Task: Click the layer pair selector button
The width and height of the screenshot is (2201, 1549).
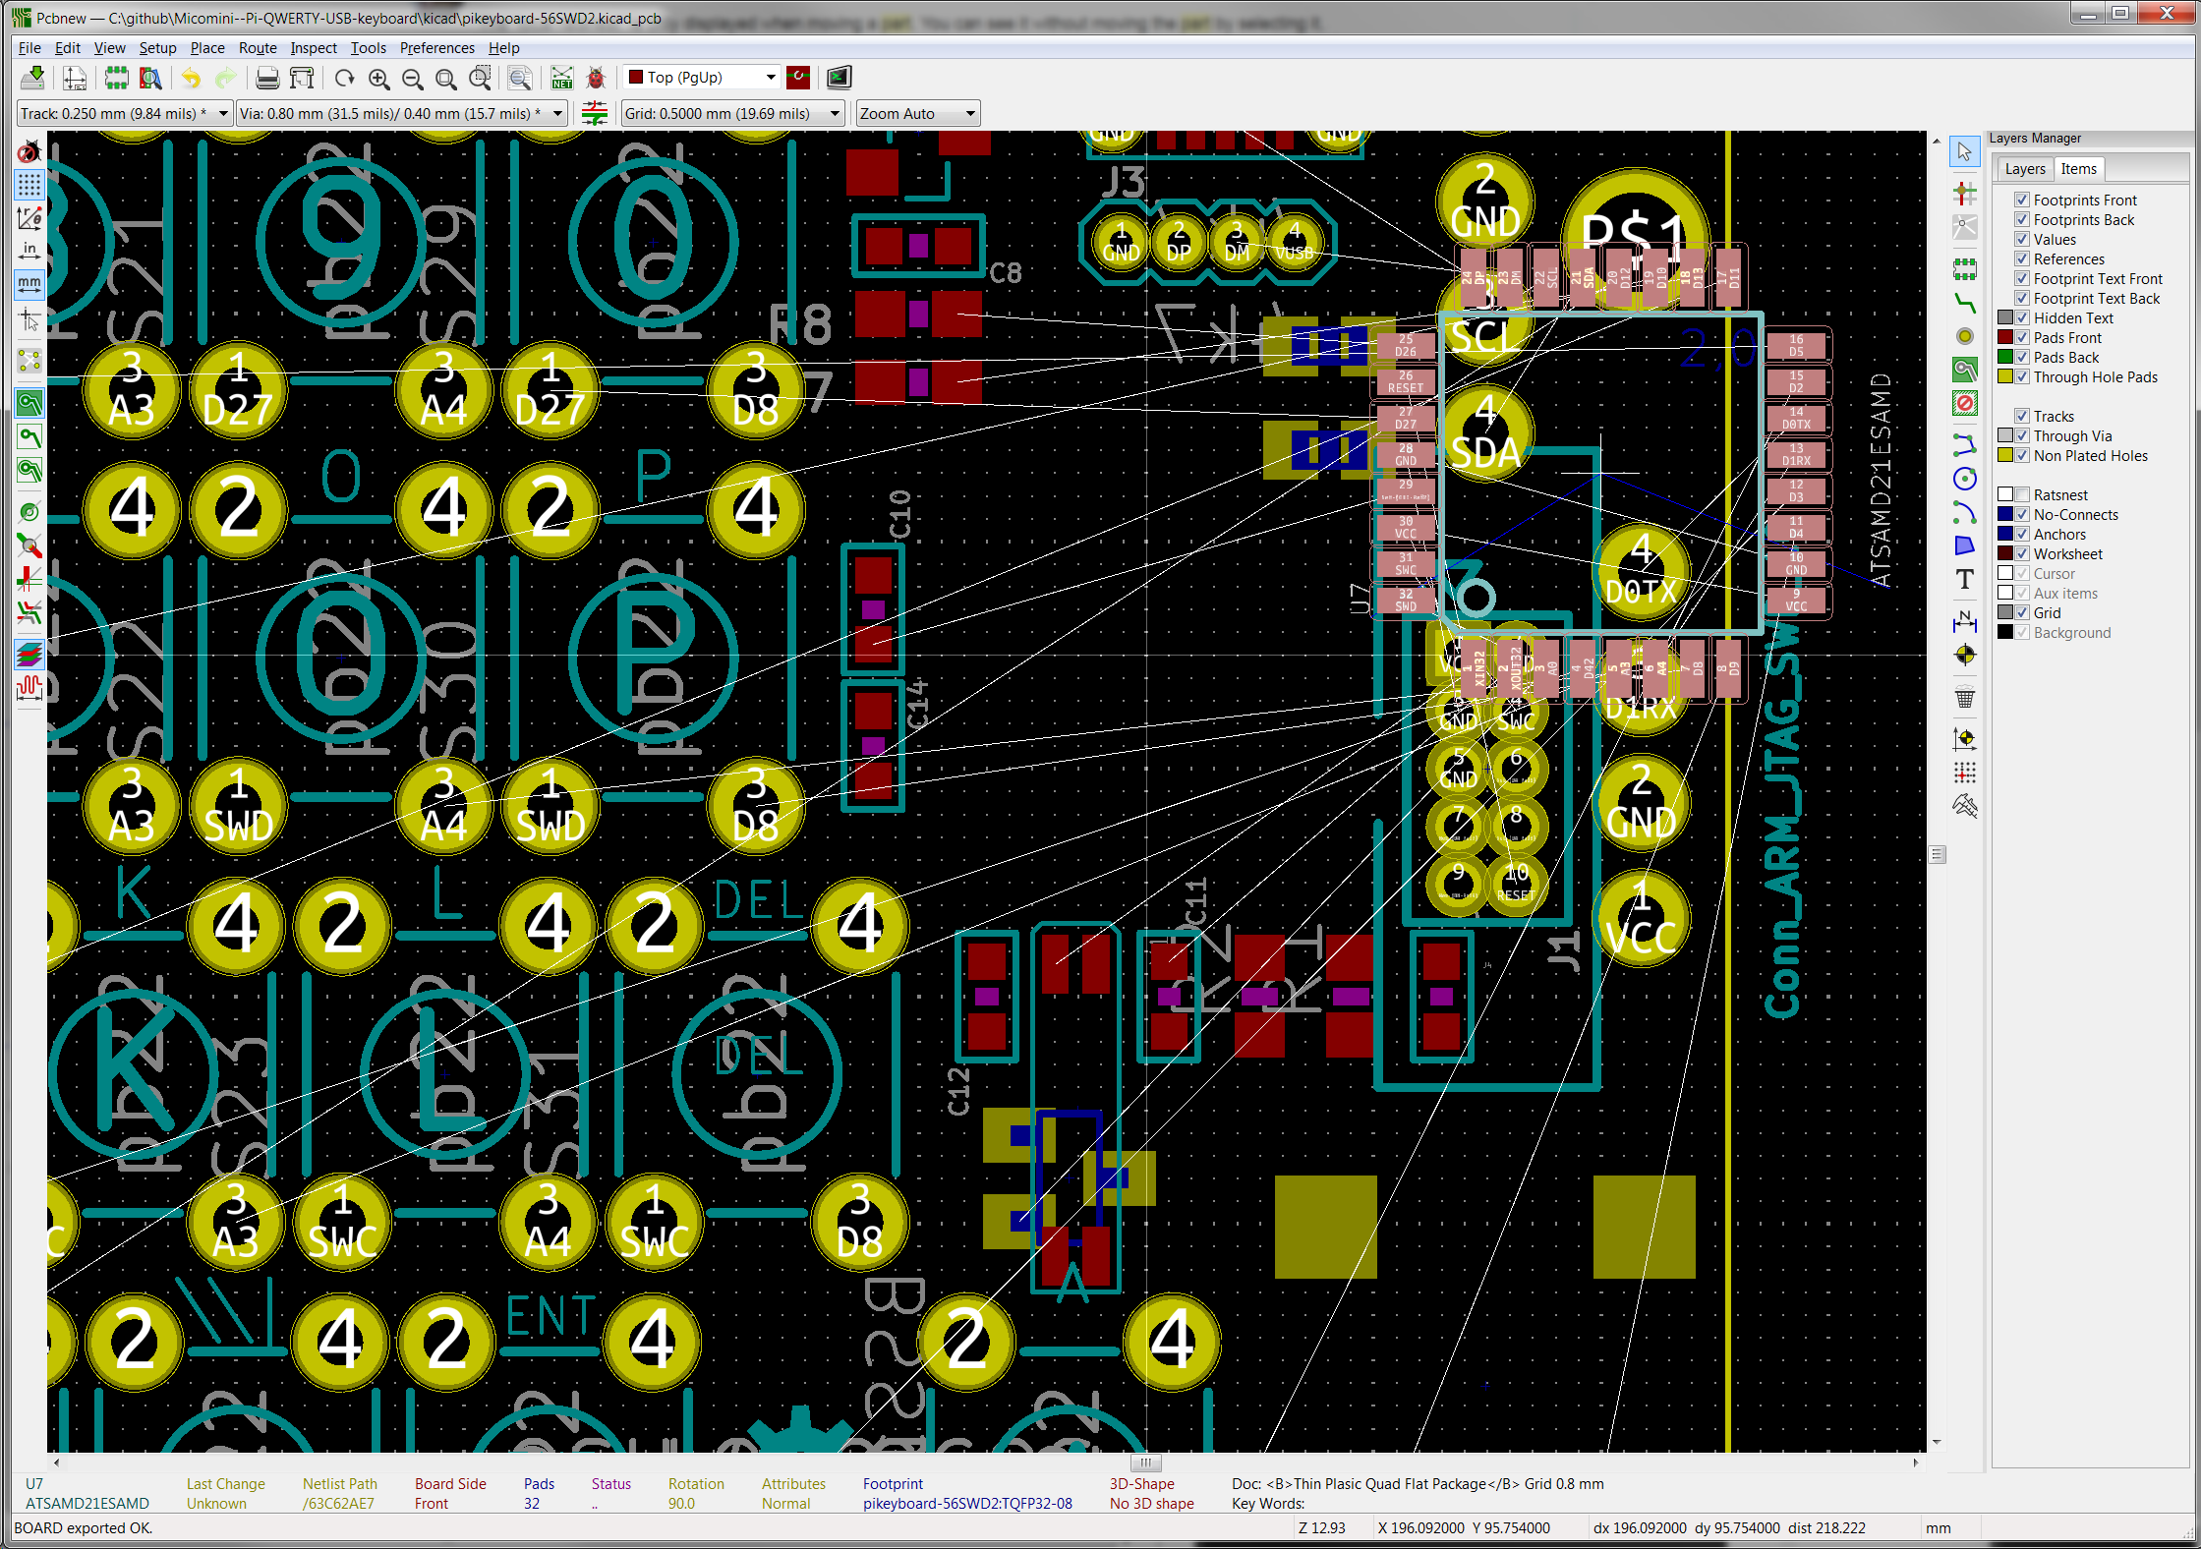Action: (x=798, y=78)
